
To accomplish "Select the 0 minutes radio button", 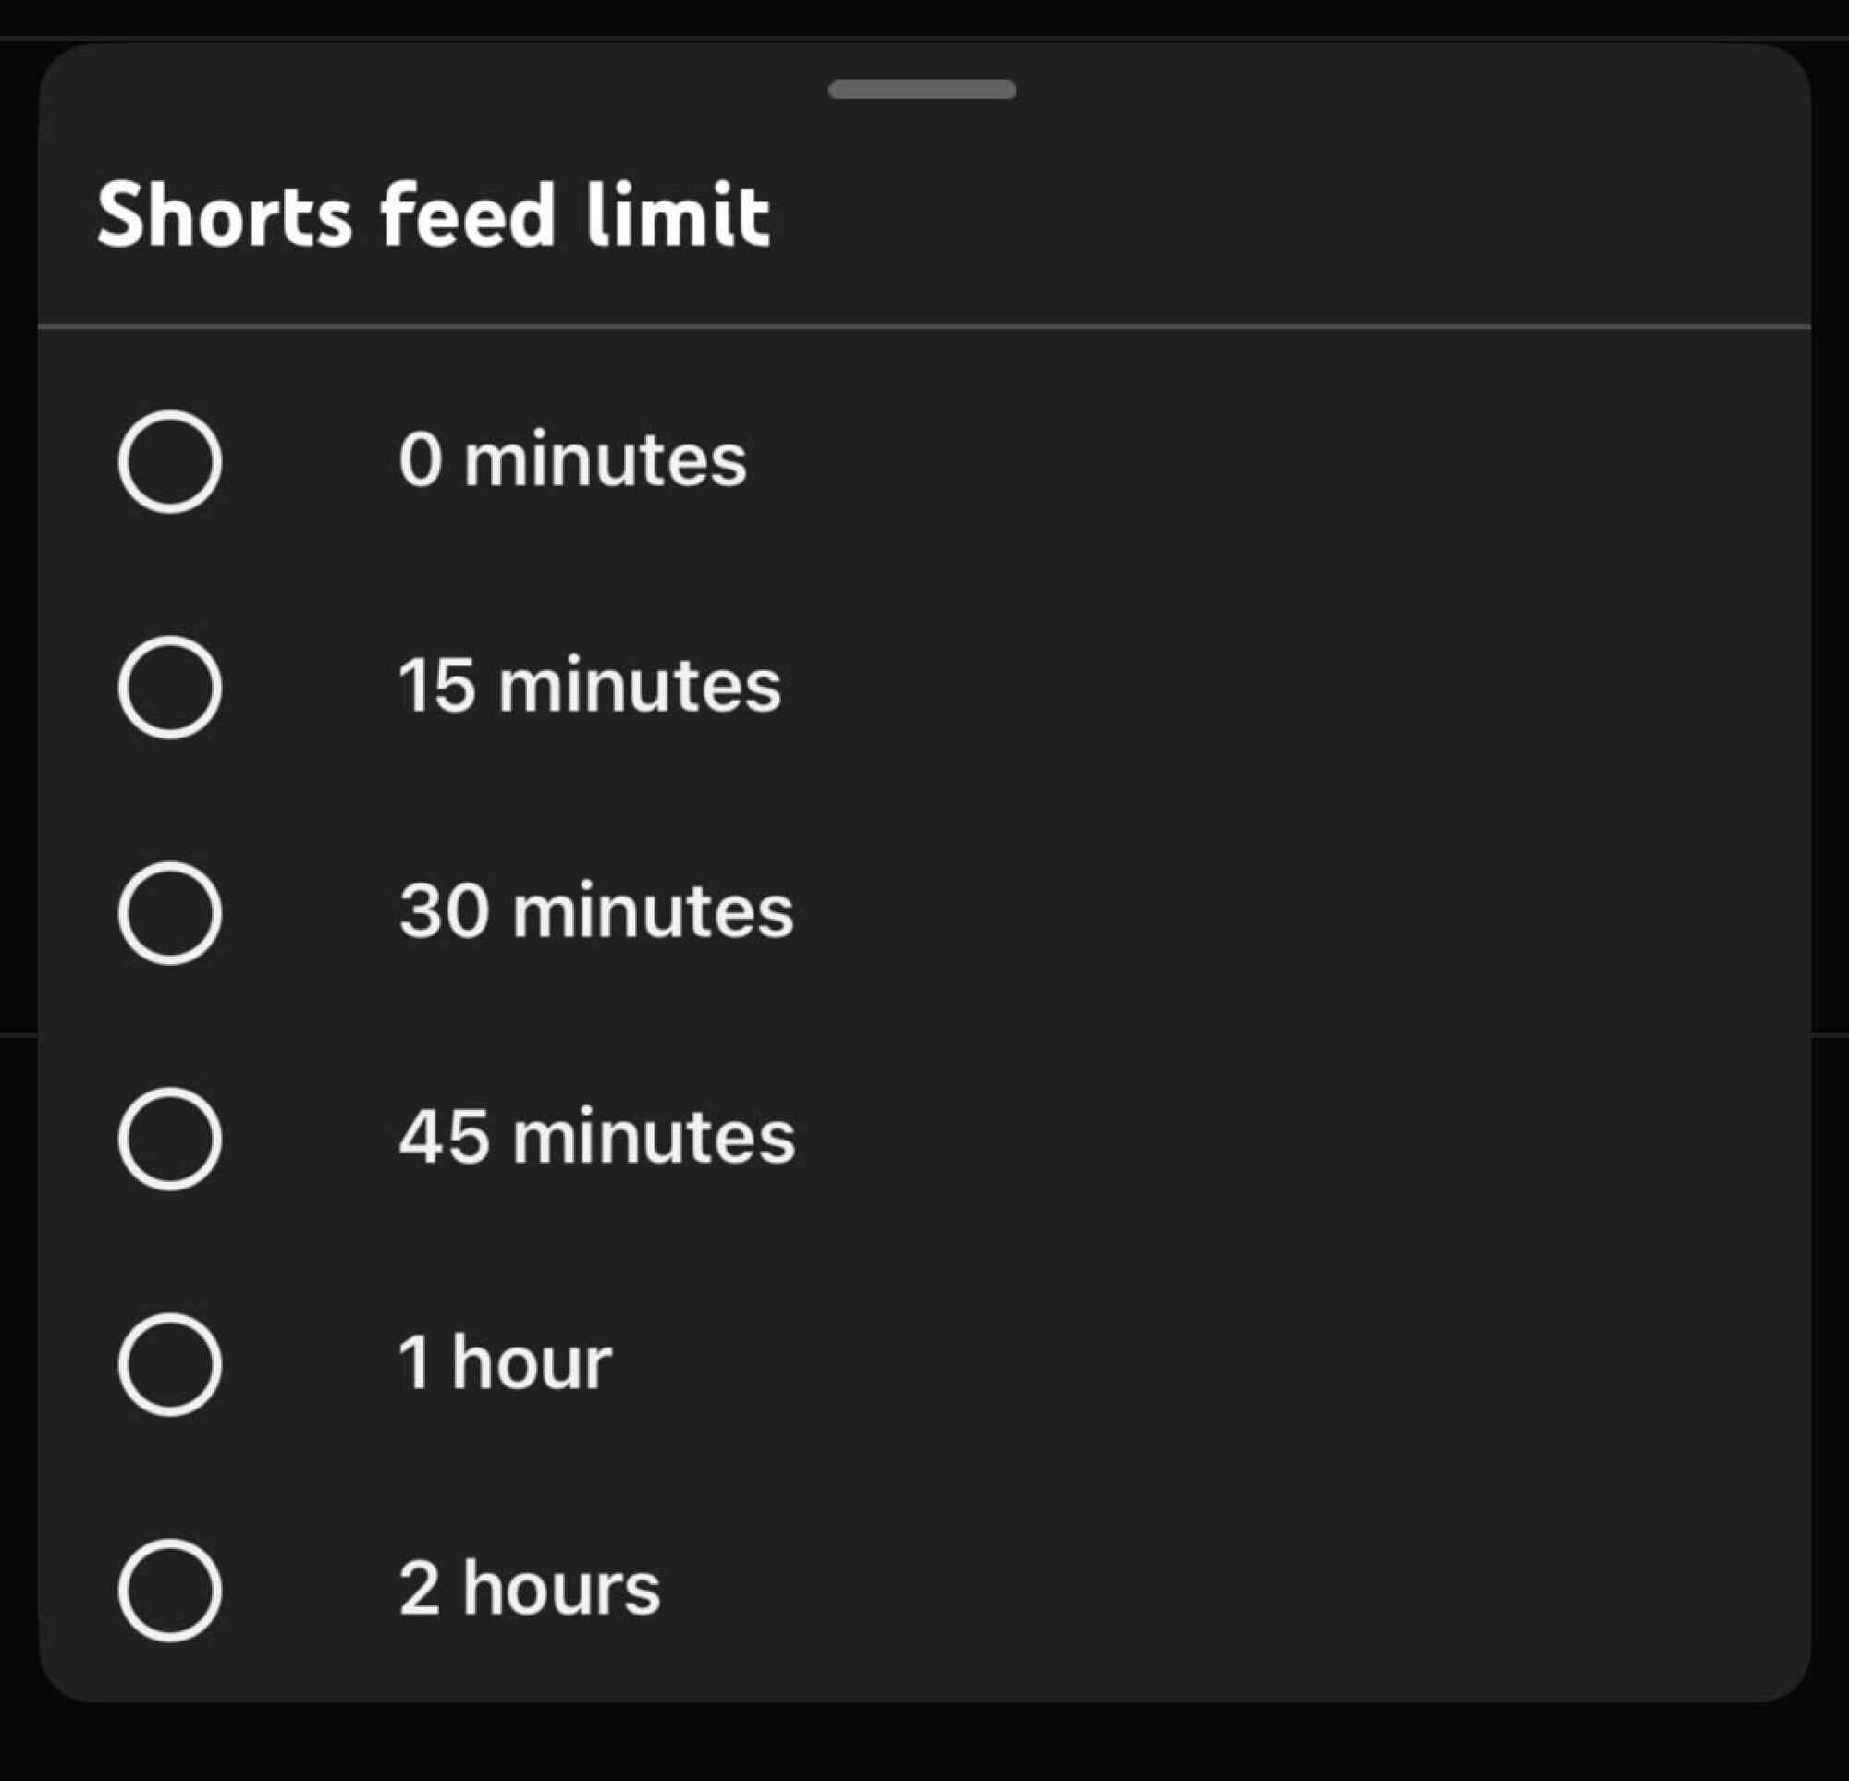I will click(x=170, y=461).
